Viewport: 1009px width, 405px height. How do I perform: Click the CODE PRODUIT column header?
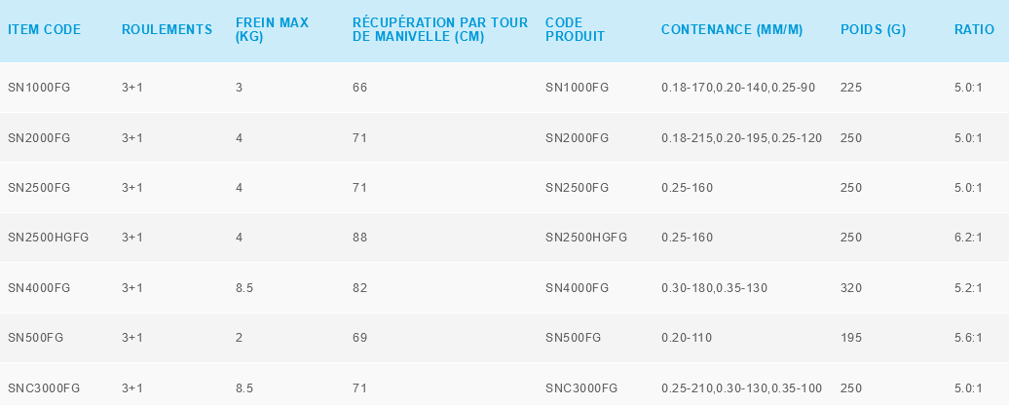575,30
